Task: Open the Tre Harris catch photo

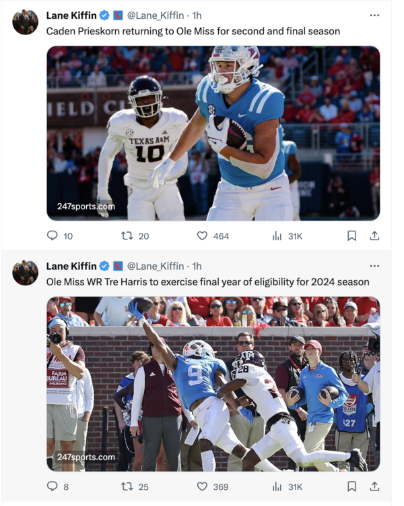Action: click(x=213, y=383)
